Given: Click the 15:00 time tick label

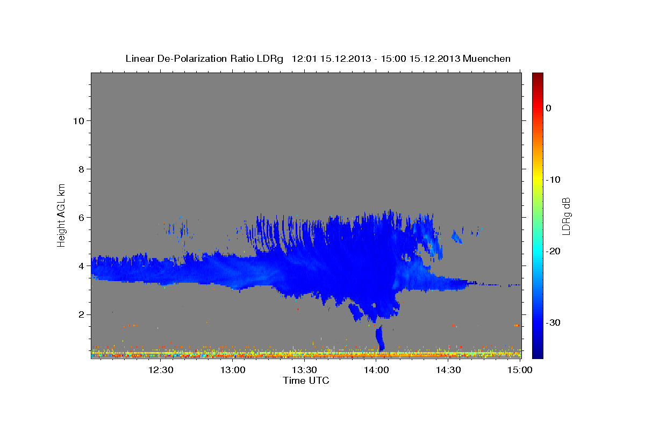Looking at the screenshot, I should click(520, 370).
